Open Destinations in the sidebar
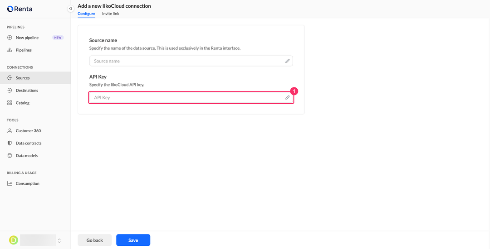The image size is (490, 249). click(x=35, y=91)
